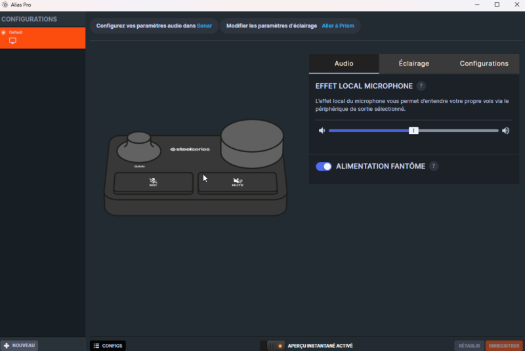Open the Configurations tab
525x351 pixels.
point(484,64)
